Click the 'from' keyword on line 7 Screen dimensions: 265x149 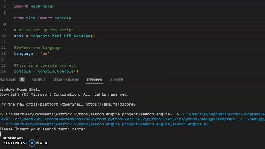click(x=19, y=18)
